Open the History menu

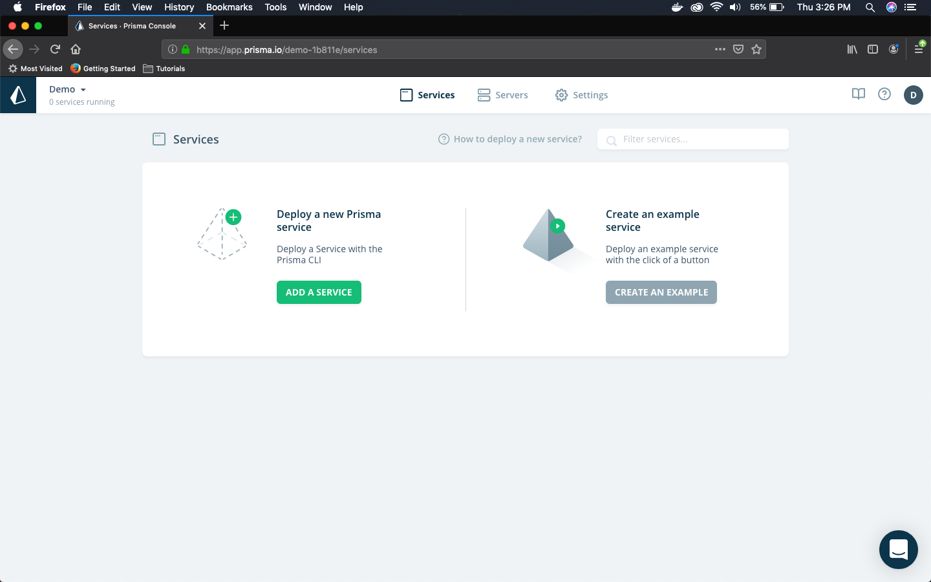179,7
